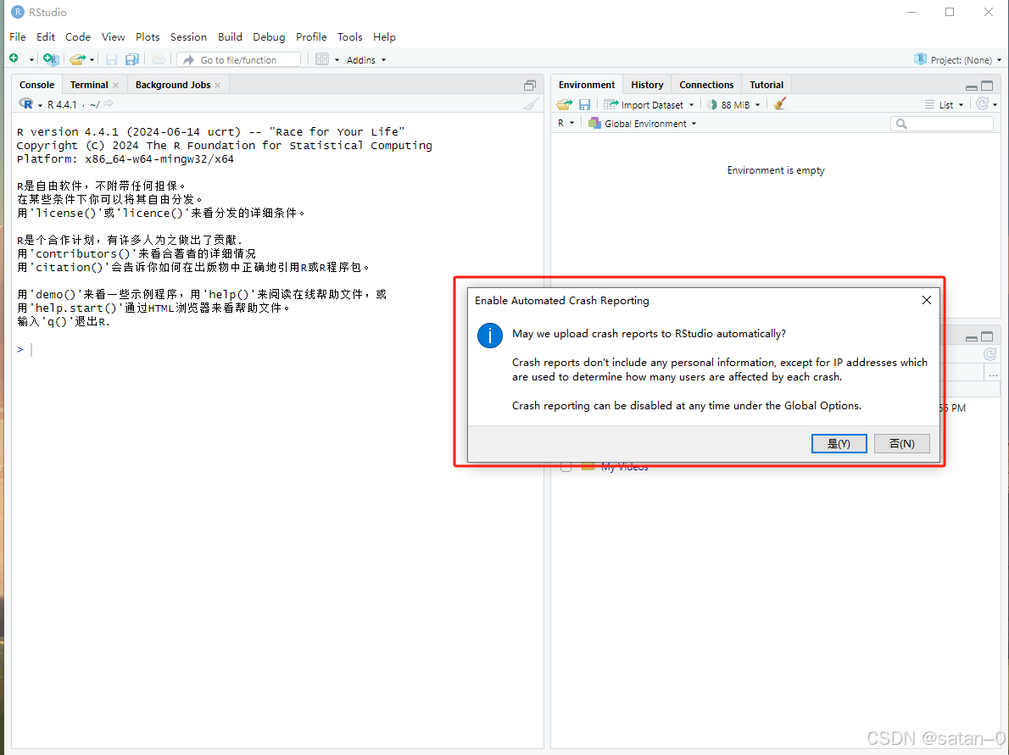
Task: Click the Load workspace folder icon
Action: (x=565, y=104)
